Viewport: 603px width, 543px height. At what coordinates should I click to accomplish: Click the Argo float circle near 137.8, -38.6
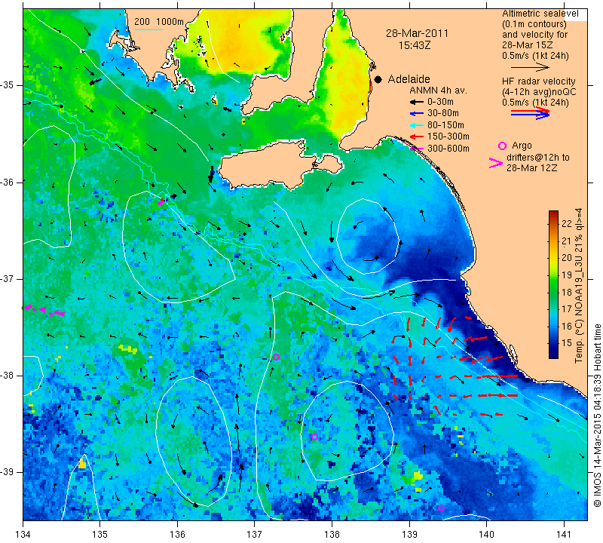pos(314,437)
